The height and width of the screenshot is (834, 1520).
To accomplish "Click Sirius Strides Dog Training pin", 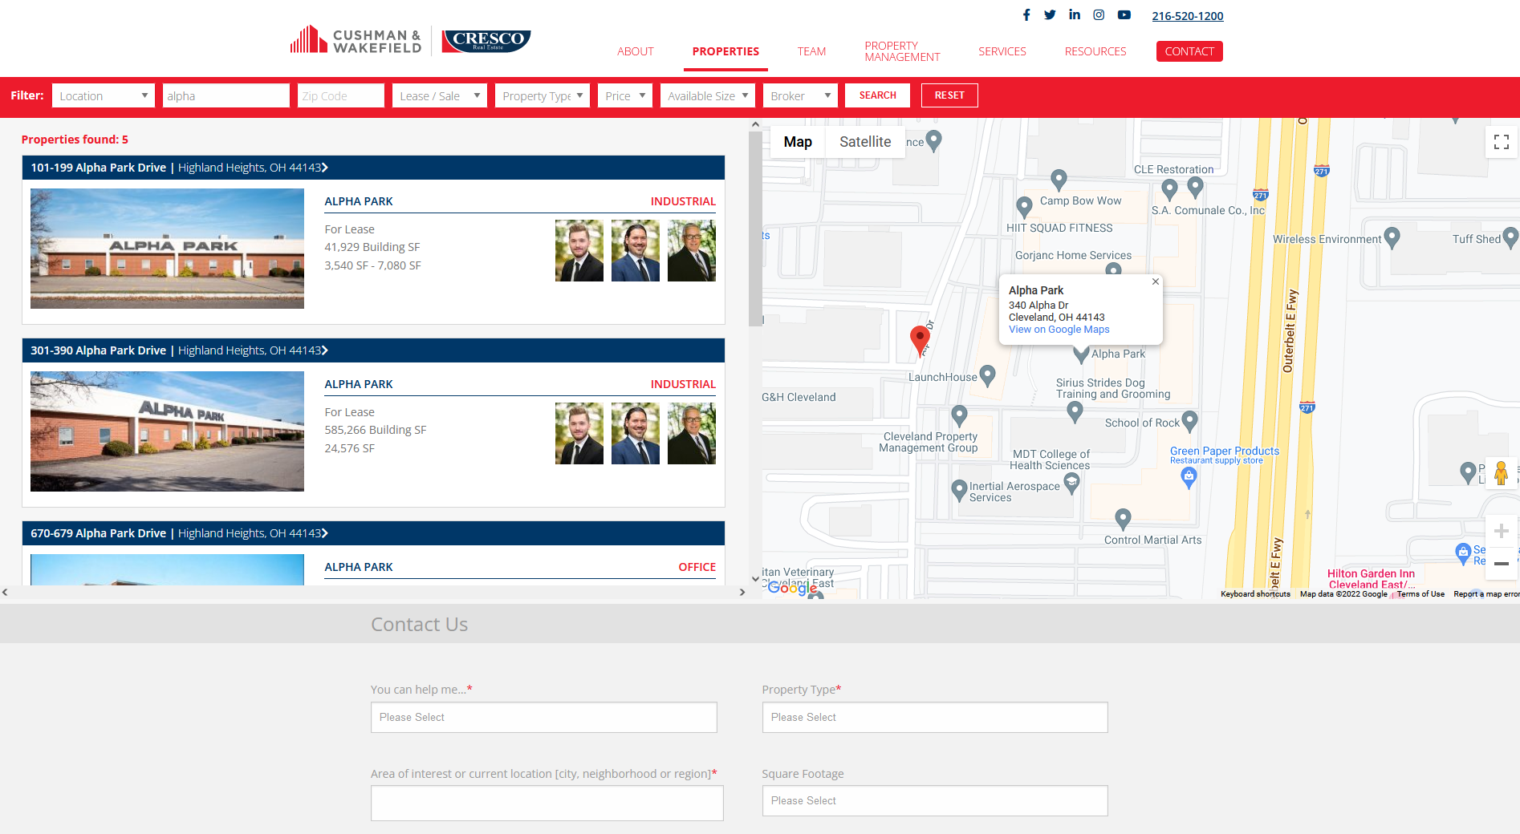I will tap(1075, 411).
